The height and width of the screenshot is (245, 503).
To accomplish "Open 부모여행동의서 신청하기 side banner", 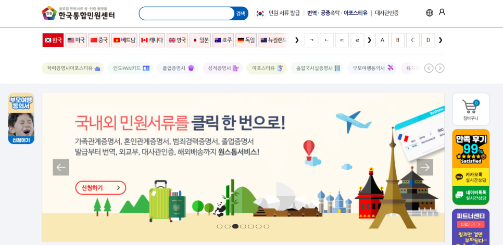I will 21,119.
